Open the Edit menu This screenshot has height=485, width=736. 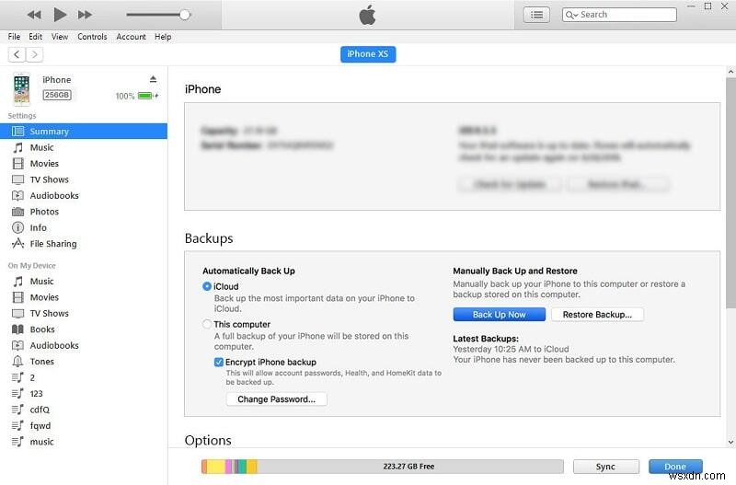(35, 37)
